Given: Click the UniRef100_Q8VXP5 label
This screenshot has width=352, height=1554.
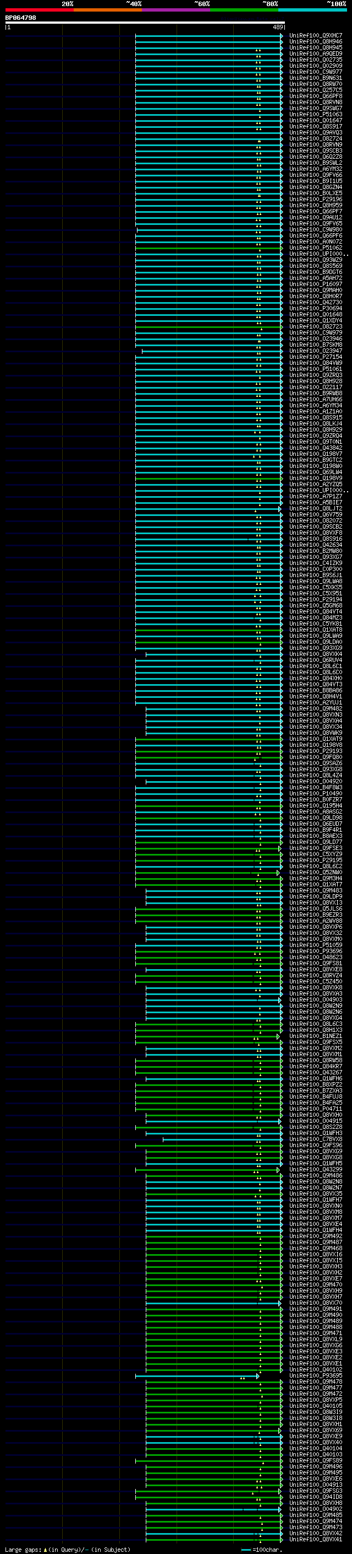Looking at the screenshot, I should pyautogui.click(x=316, y=1400).
